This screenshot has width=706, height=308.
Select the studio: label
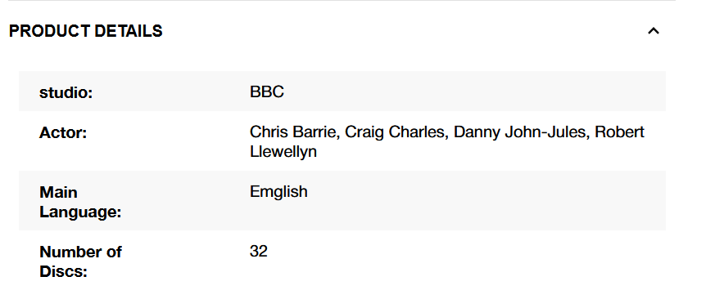[x=66, y=92]
